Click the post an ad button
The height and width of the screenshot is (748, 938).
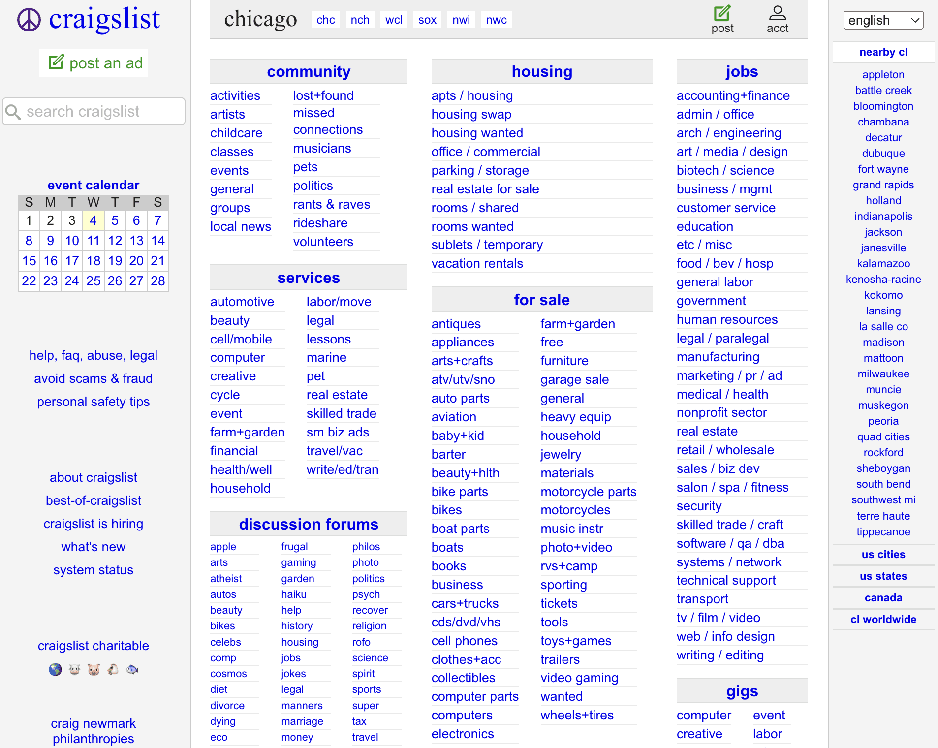click(x=94, y=63)
